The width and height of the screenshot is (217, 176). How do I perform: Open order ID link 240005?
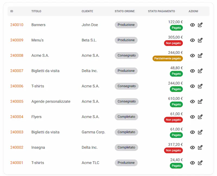(x=17, y=101)
